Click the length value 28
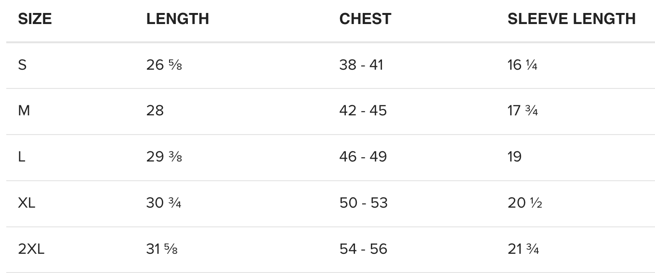This screenshot has width=655, height=273. [x=155, y=111]
